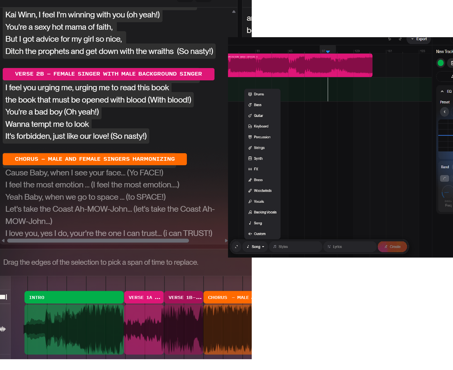This screenshot has width=453, height=370.
Task: Click the lyrics lines icon in Lyrics field
Action: 329,247
